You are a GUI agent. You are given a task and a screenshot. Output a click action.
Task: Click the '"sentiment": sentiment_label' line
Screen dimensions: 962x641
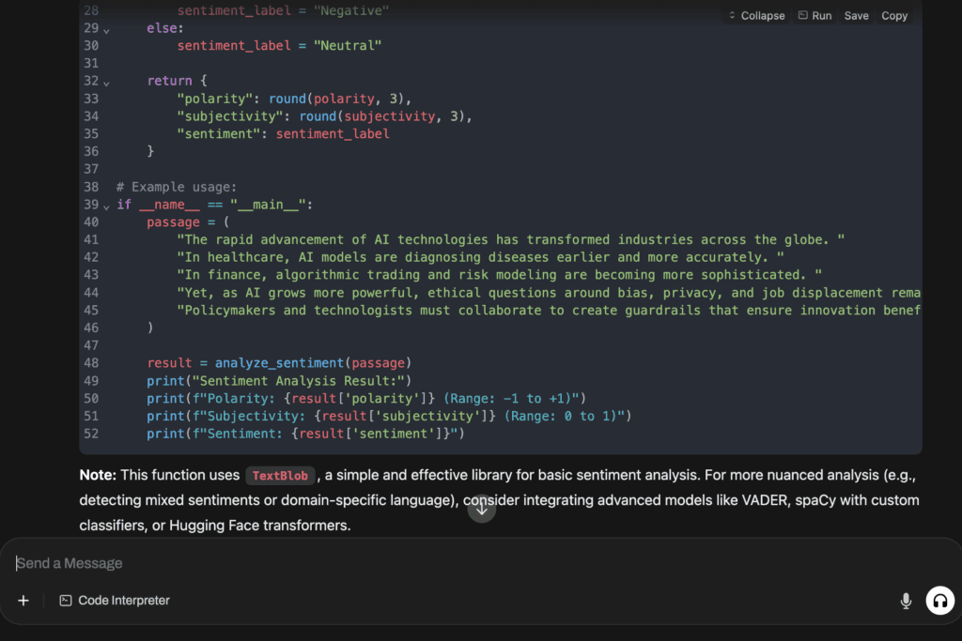284,133
